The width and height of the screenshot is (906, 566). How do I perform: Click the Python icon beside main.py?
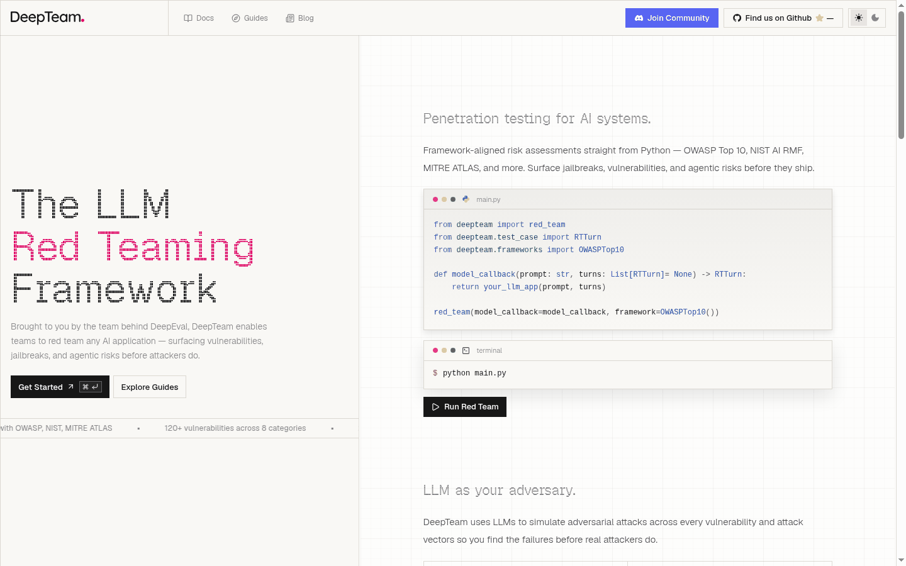(466, 199)
